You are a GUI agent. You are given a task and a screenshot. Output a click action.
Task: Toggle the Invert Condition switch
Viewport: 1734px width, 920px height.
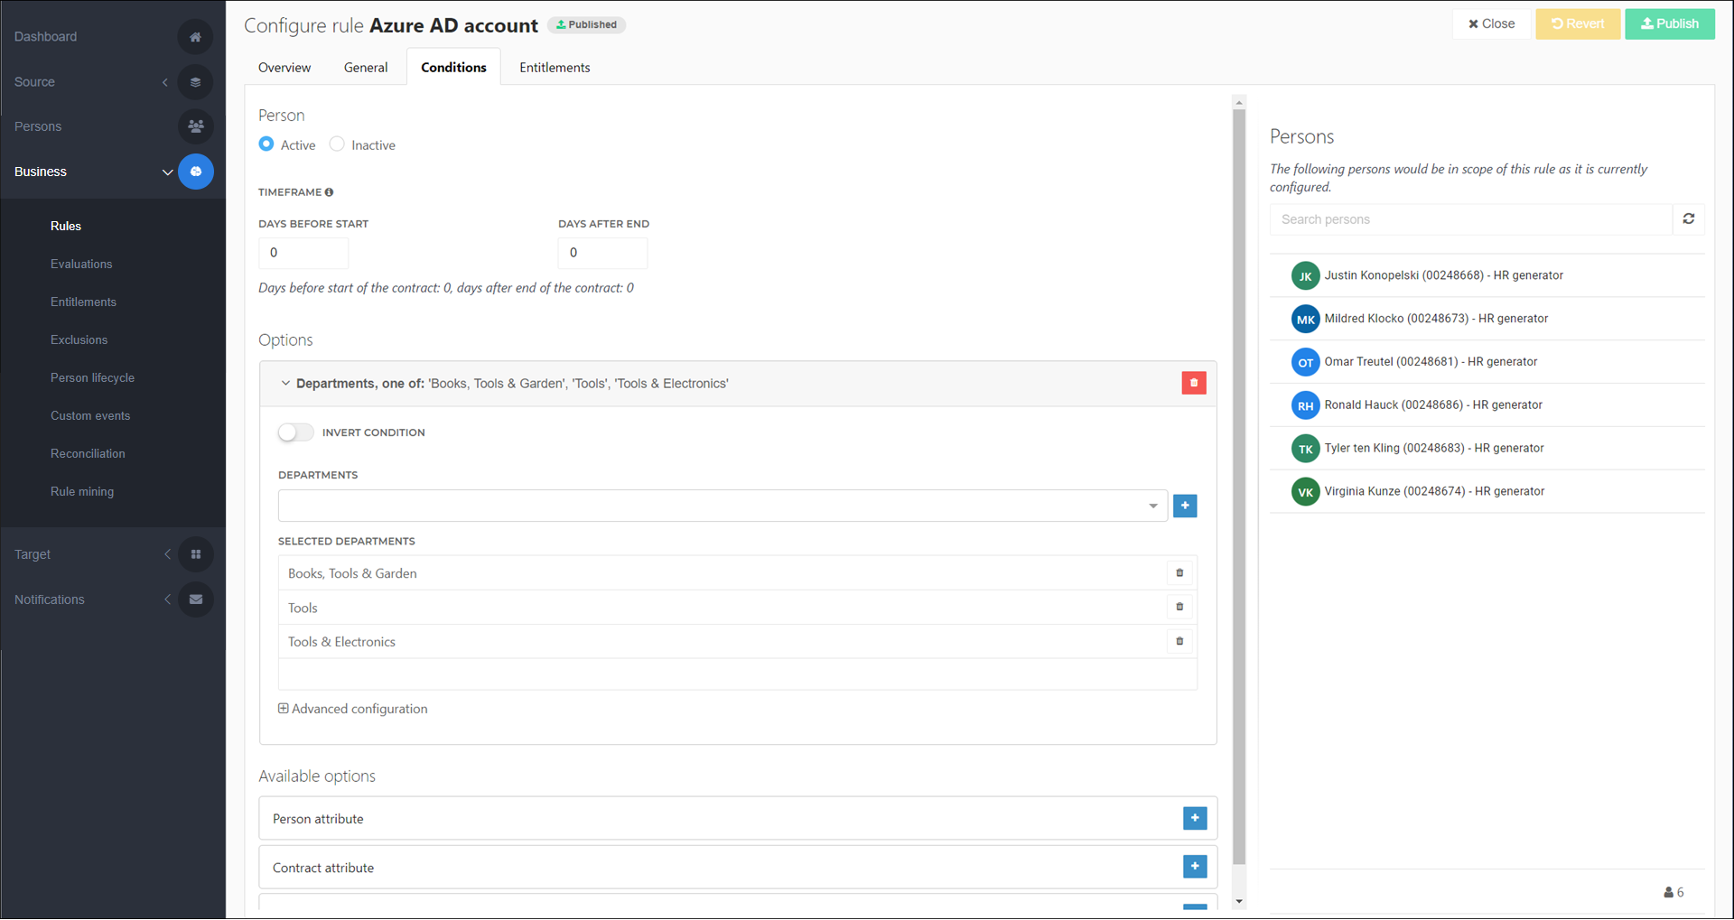295,432
